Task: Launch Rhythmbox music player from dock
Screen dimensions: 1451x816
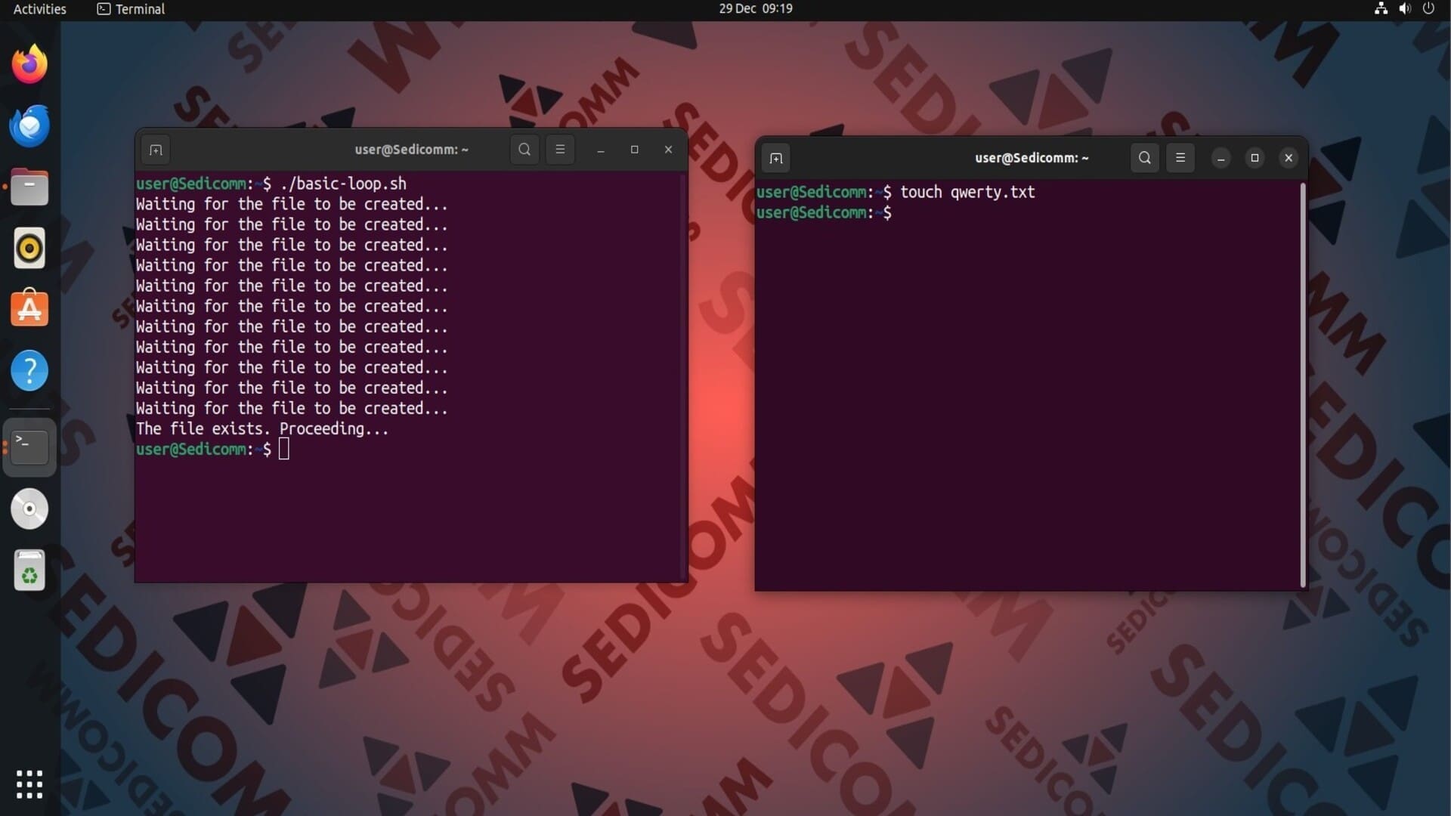Action: (29, 249)
